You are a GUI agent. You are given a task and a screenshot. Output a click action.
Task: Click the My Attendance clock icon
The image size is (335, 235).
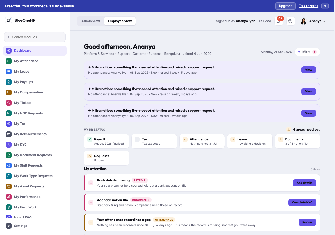pyautogui.click(x=9, y=61)
